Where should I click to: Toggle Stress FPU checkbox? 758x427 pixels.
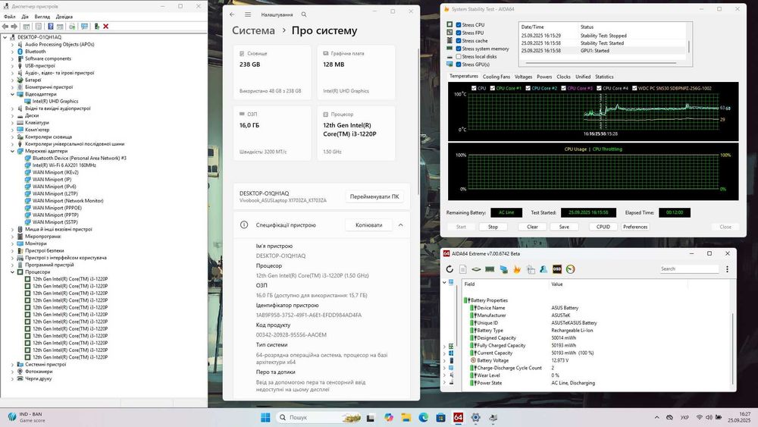[459, 33]
